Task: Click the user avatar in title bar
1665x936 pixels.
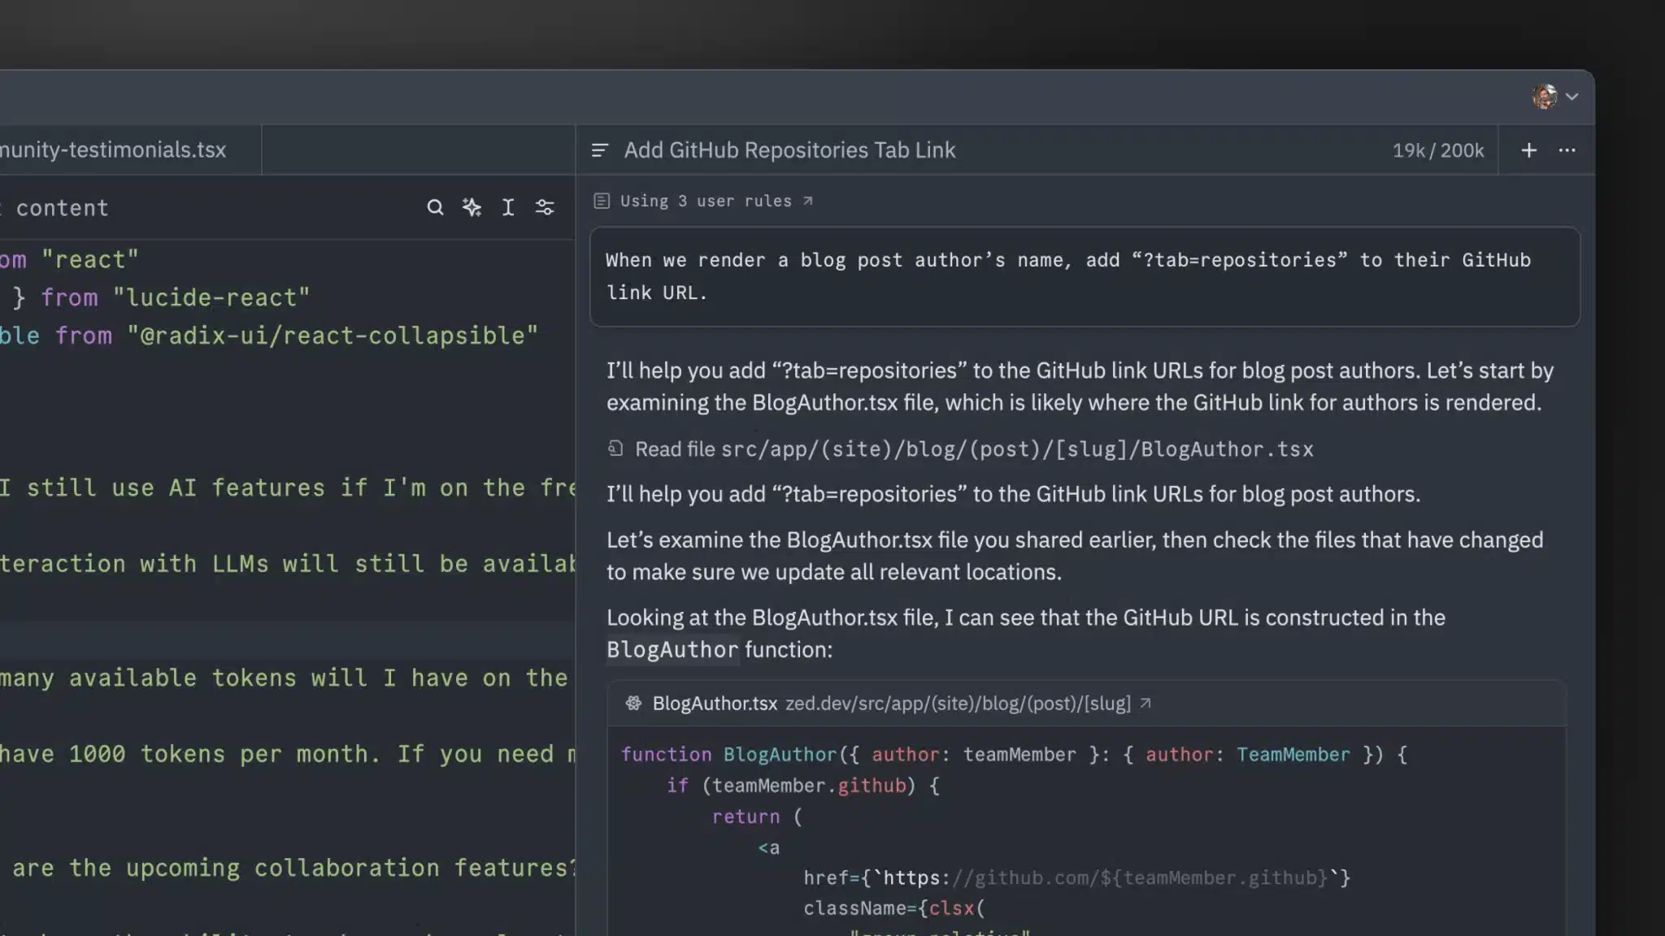Action: tap(1544, 96)
